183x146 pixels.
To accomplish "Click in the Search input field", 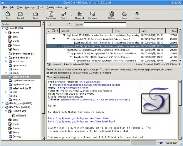I will click(105, 25).
